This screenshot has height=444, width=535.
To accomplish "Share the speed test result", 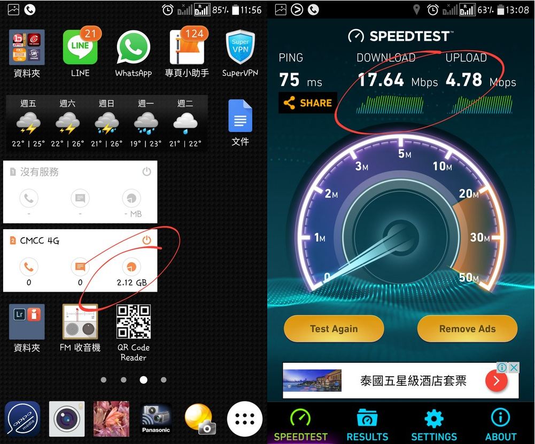I will [307, 103].
